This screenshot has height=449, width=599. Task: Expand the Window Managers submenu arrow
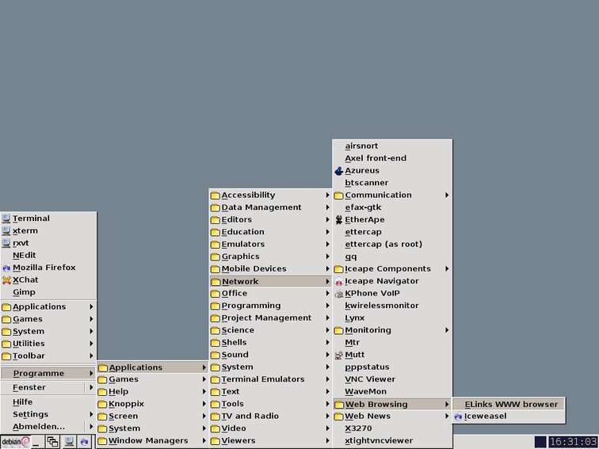pos(204,440)
